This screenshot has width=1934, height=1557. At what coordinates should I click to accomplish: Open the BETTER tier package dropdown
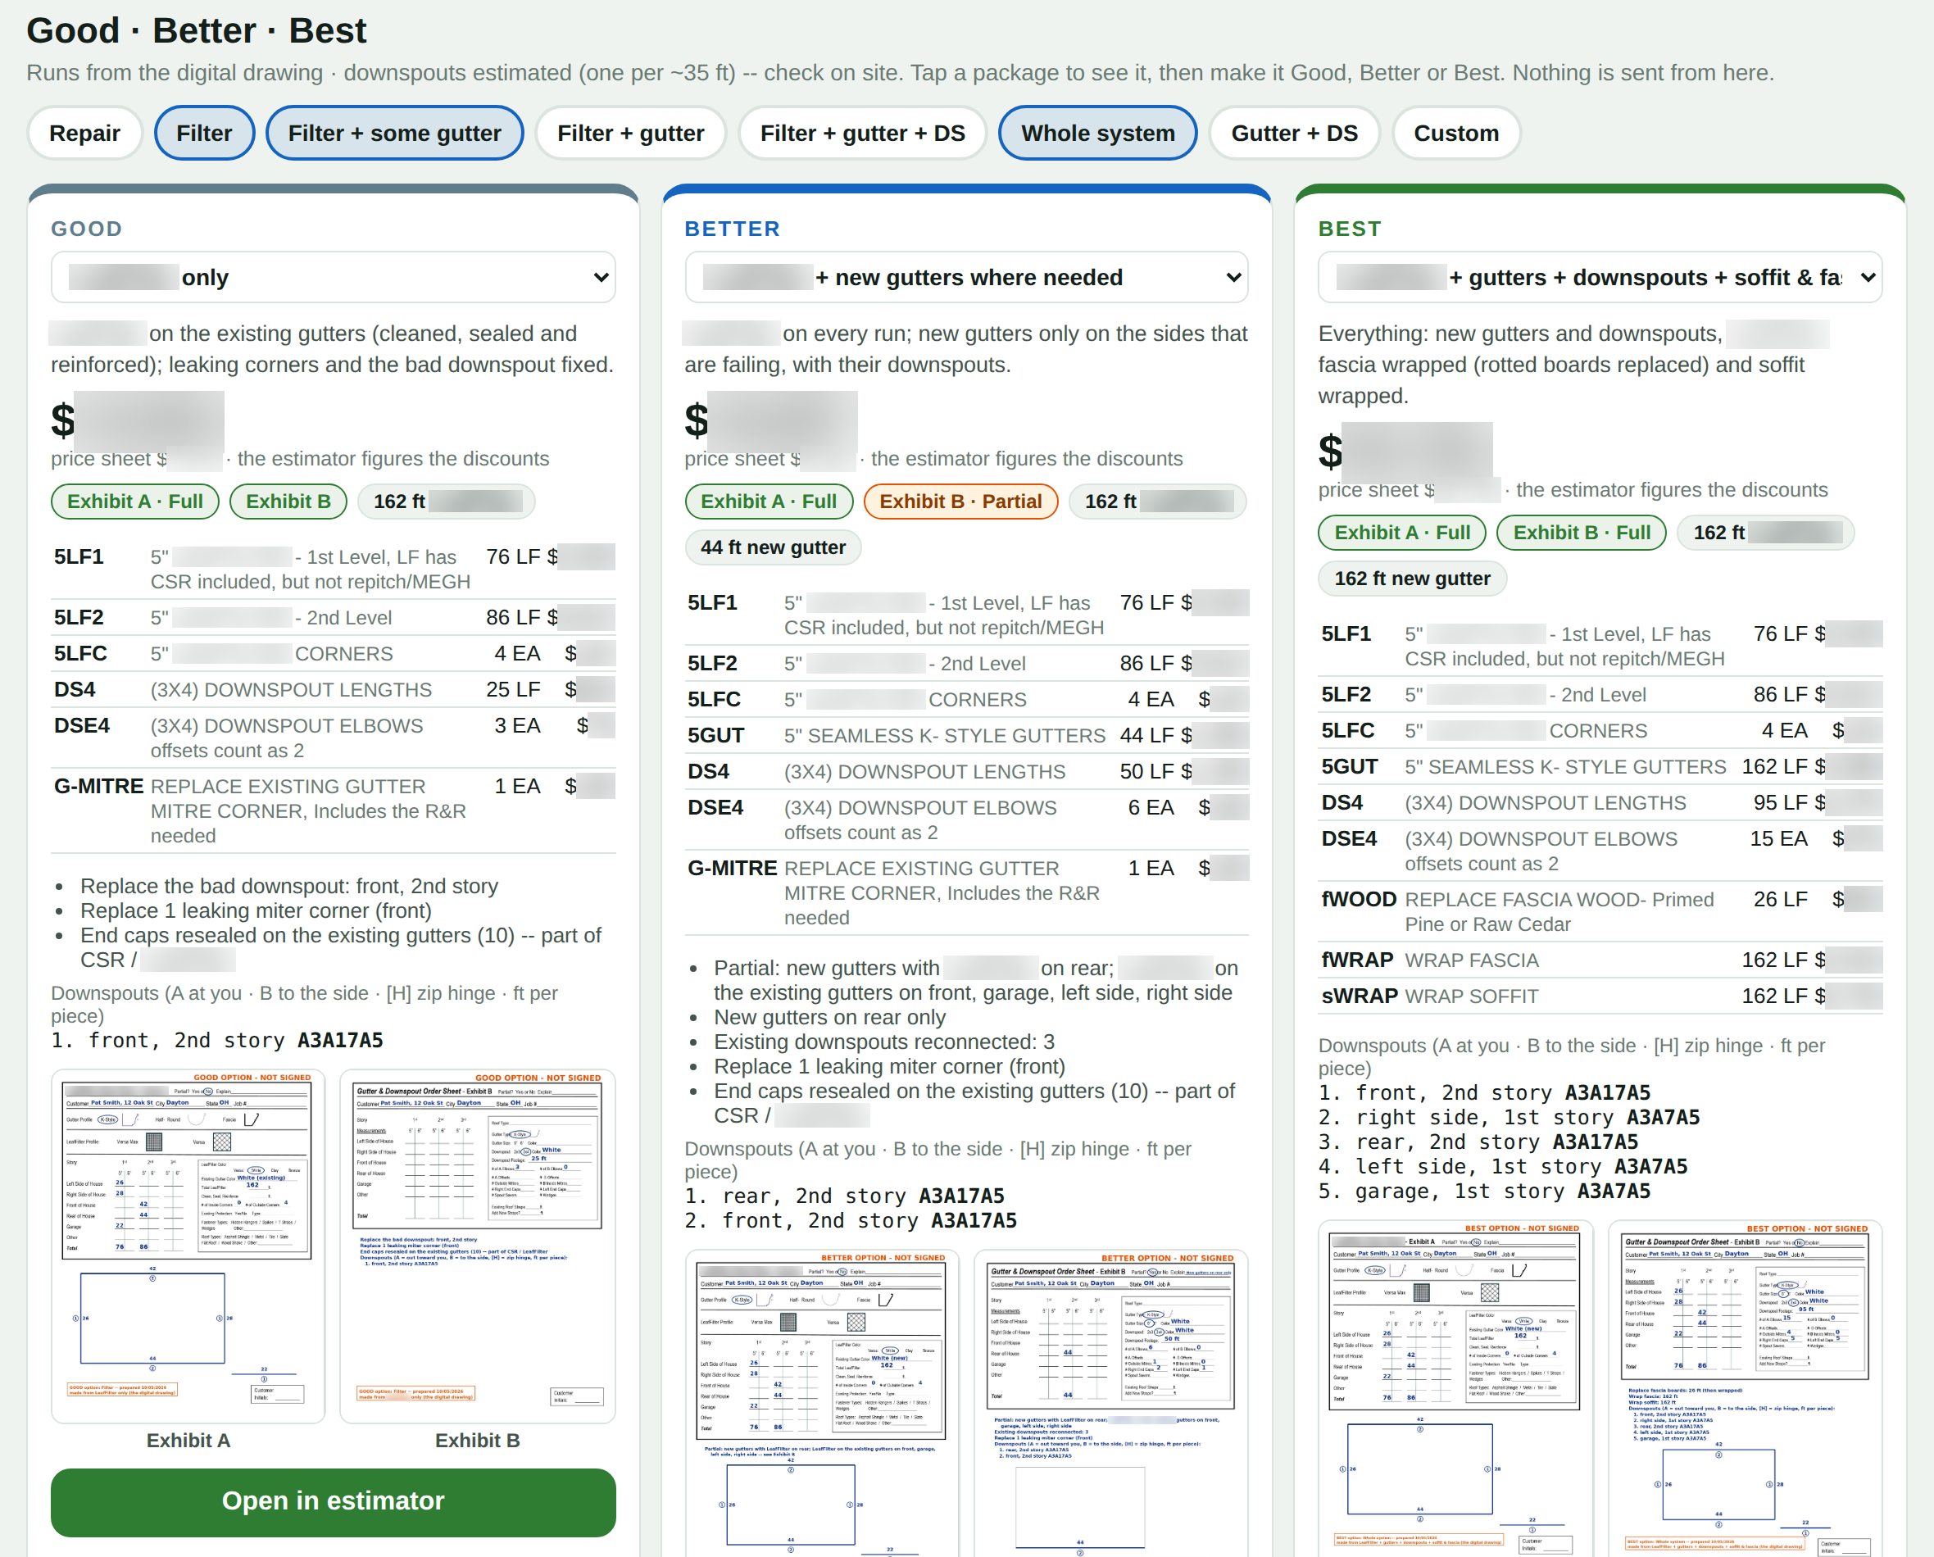pos(966,277)
